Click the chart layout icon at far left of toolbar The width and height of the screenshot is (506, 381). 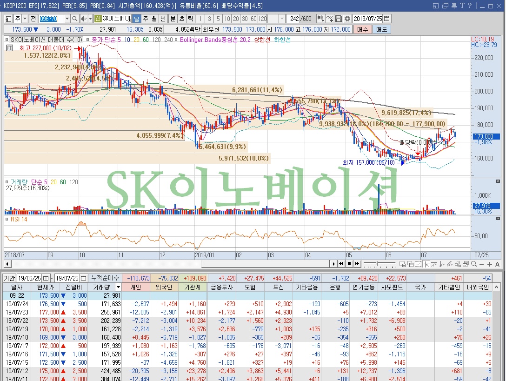[8, 19]
